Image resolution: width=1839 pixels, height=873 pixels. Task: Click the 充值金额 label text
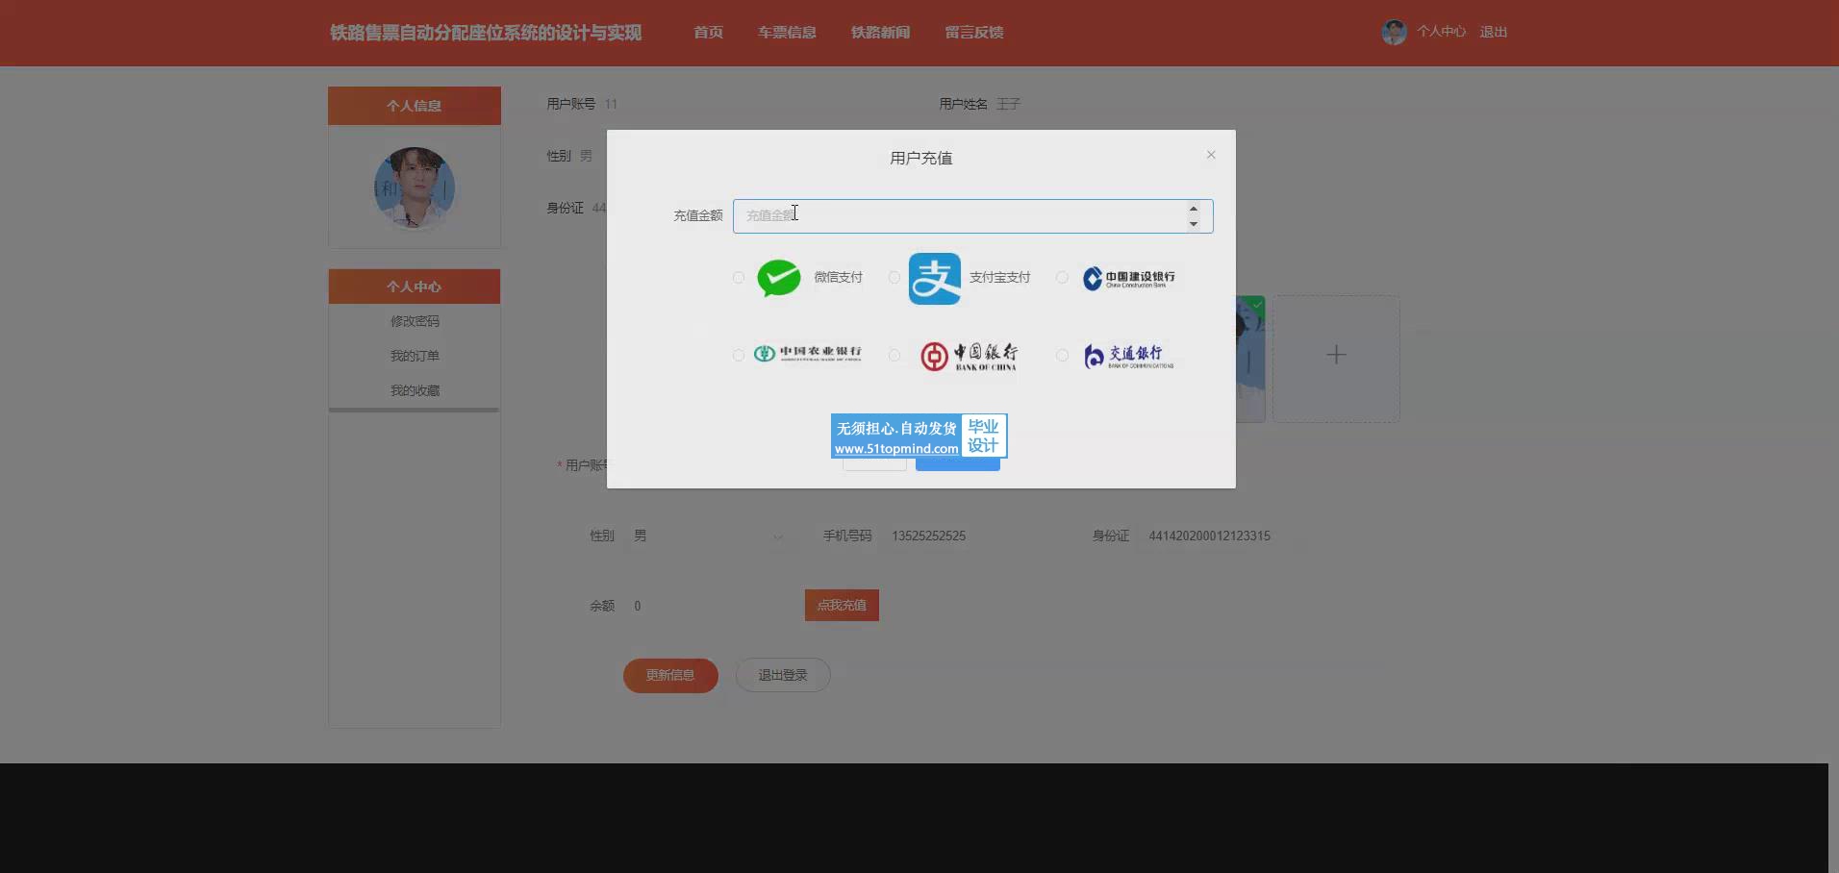tap(697, 216)
